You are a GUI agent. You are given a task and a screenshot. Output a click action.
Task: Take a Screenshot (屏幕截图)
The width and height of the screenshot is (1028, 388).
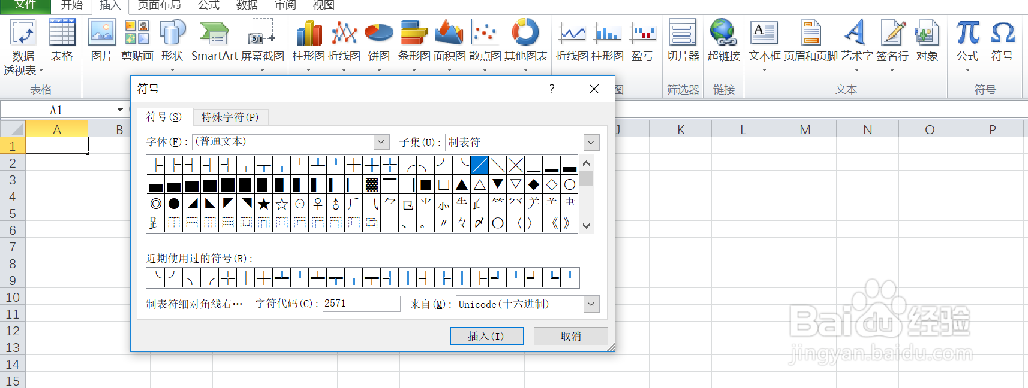pyautogui.click(x=263, y=45)
